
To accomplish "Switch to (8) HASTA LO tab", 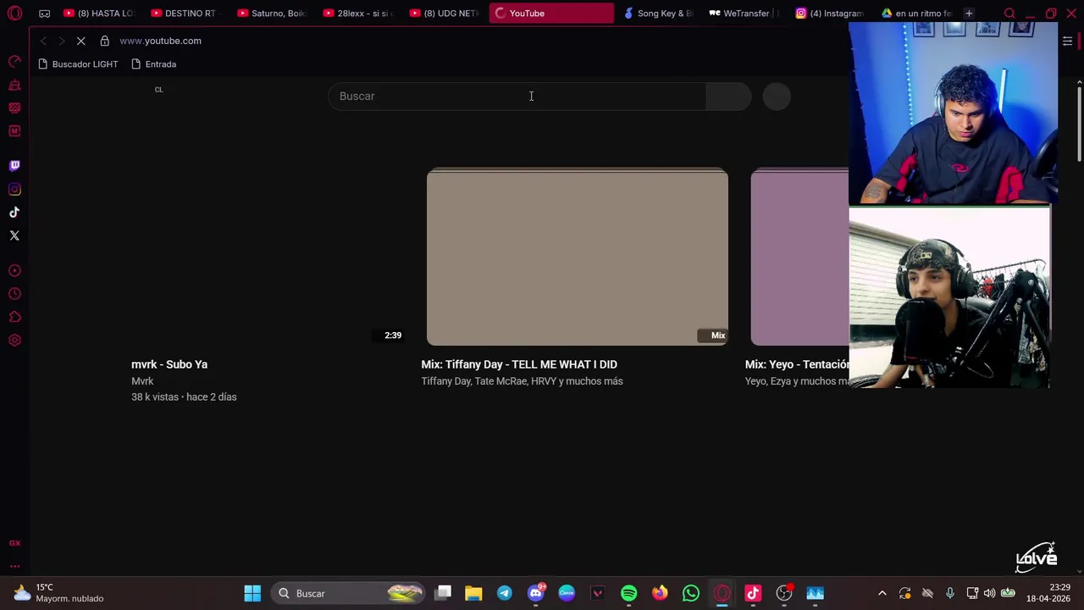I will [x=99, y=13].
